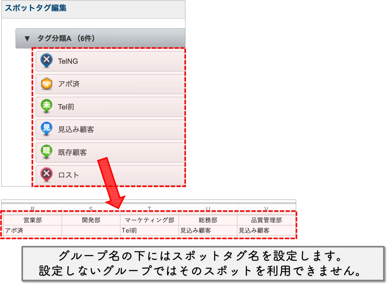
Task: Select the 営業部 header cell
Action: 32,220
